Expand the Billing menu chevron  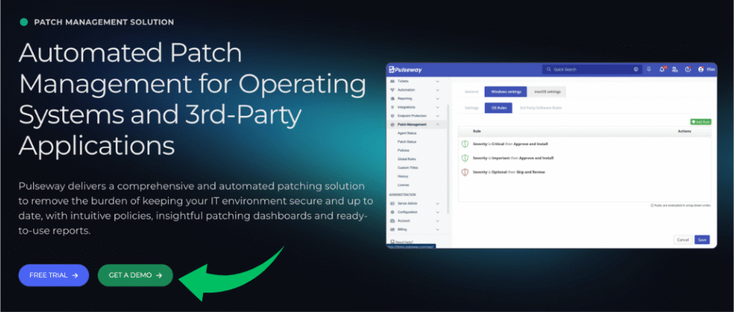437,229
